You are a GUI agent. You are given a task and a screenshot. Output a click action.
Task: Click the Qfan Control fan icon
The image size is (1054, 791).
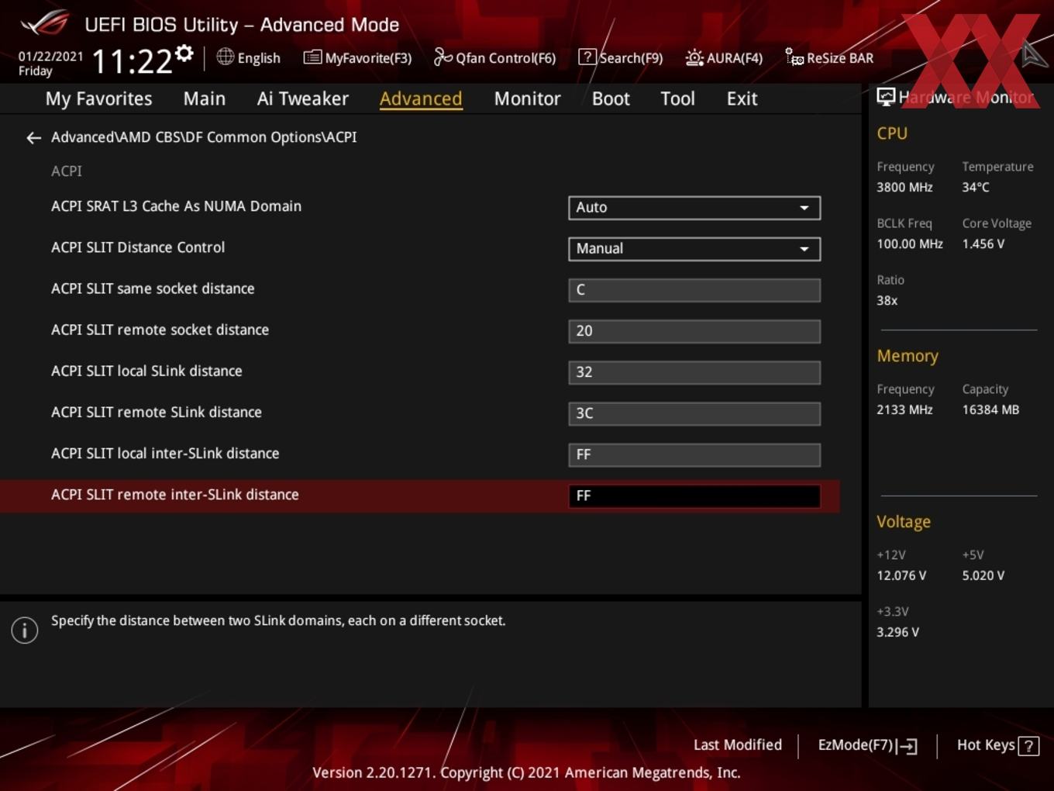443,57
